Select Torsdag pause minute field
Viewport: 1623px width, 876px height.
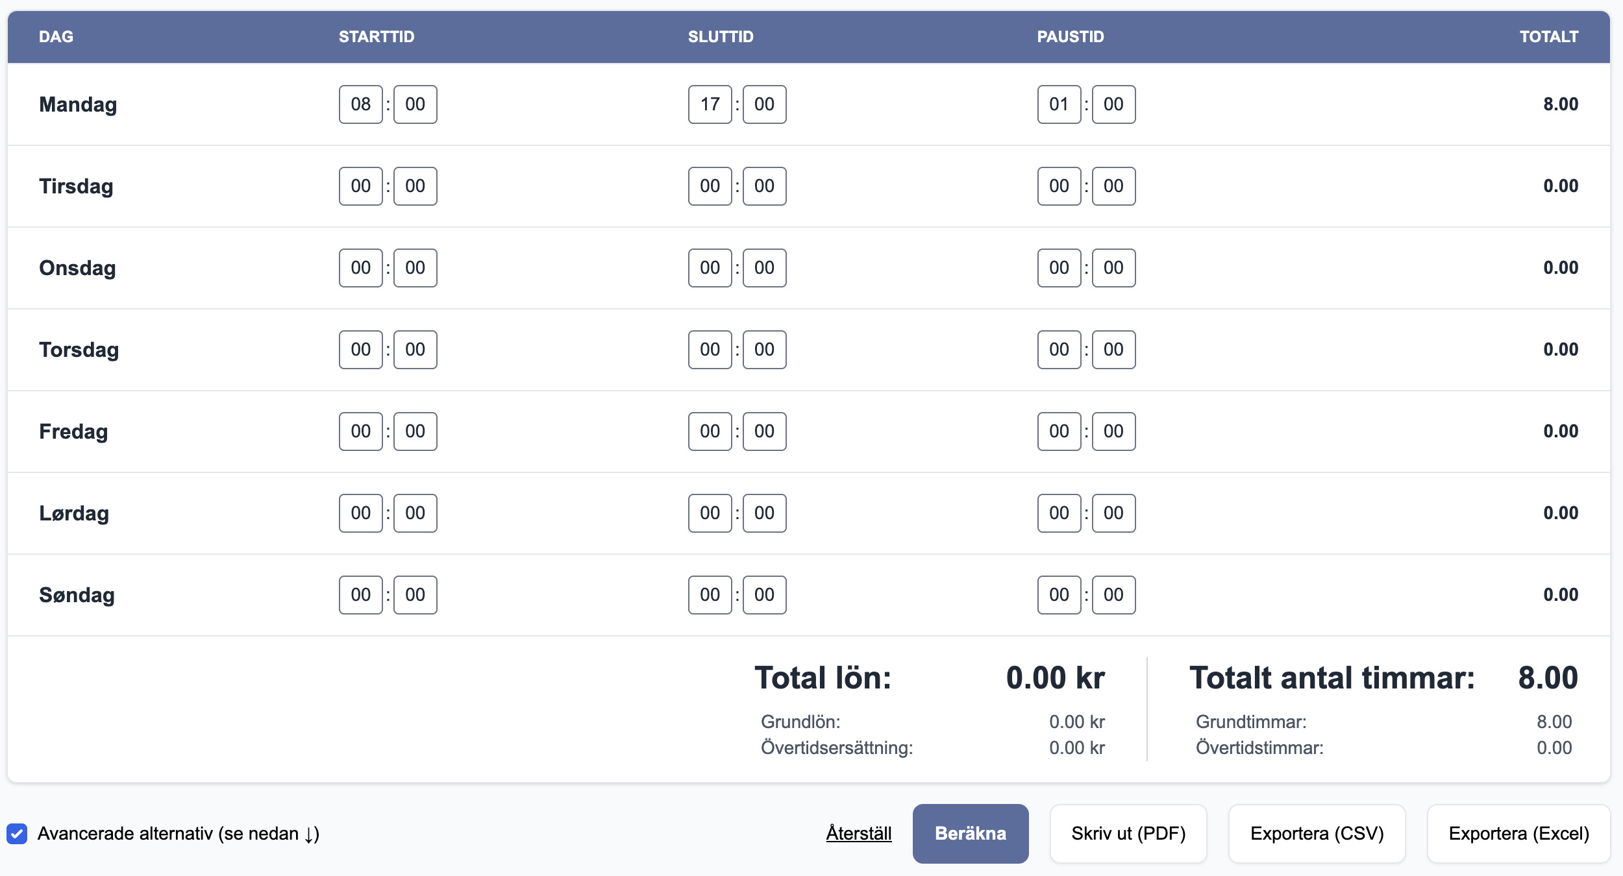pos(1114,350)
